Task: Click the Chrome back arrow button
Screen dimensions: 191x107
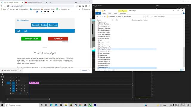Action: 2,6
